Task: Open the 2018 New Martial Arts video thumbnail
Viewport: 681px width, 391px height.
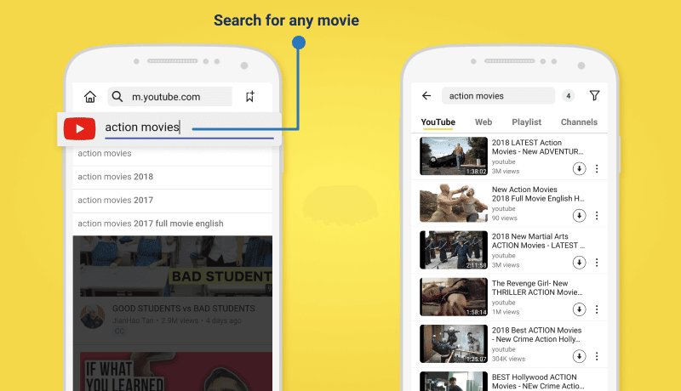Action: (453, 251)
